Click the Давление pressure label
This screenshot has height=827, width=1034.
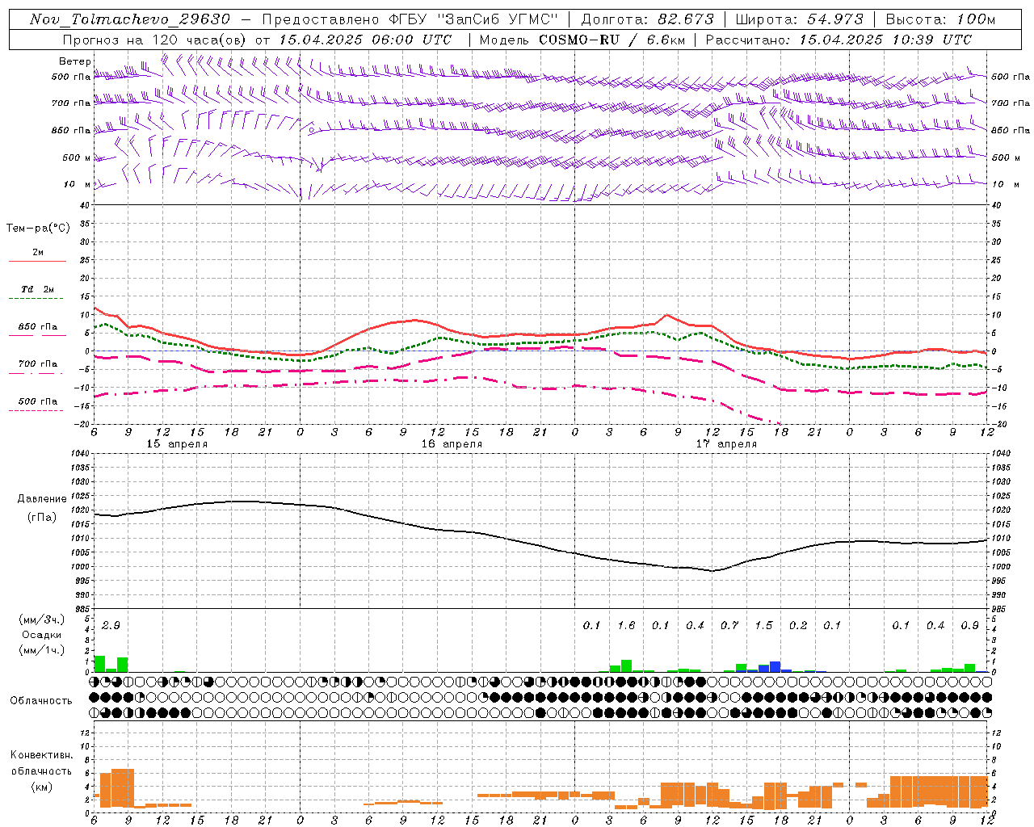(40, 499)
